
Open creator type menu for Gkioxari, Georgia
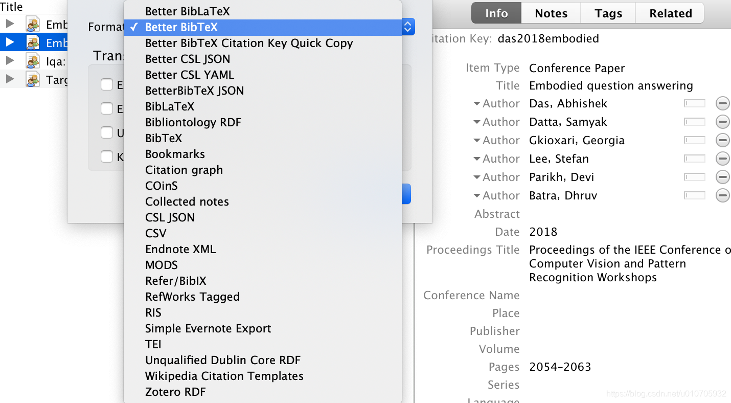coord(496,140)
